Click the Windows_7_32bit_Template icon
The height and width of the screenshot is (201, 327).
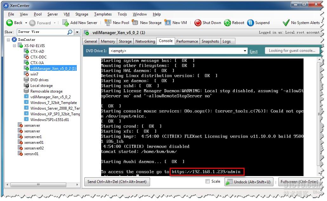[x=26, y=102]
